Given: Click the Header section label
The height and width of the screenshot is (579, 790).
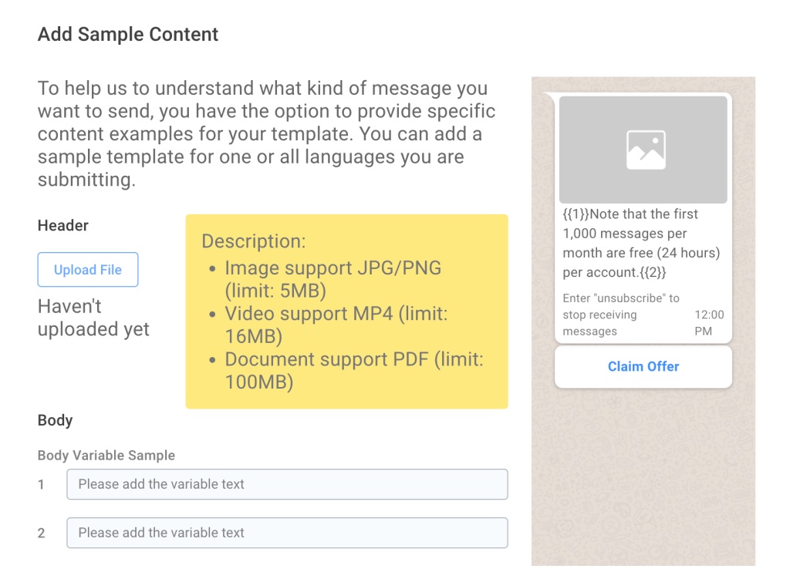Looking at the screenshot, I should (63, 226).
